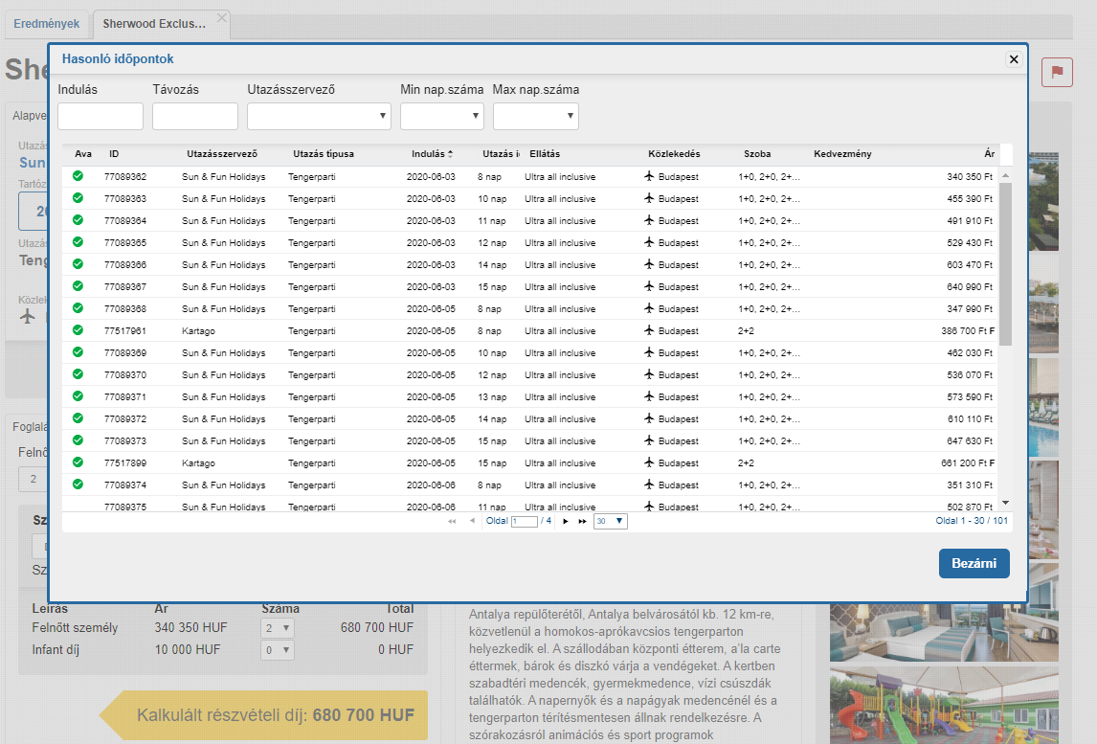Click the Bezárni button
The height and width of the screenshot is (744, 1097).
click(x=974, y=563)
